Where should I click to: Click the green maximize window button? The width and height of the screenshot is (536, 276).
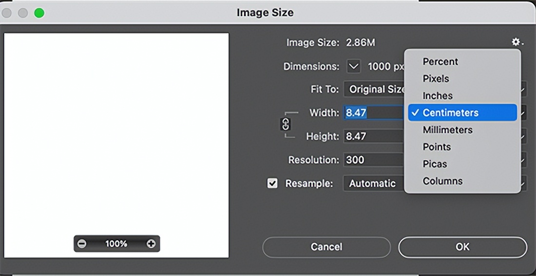point(39,13)
